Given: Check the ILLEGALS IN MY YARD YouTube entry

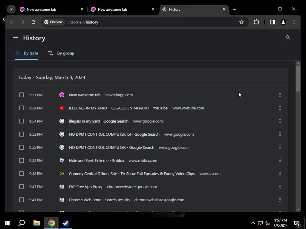Looking at the screenshot, I should coord(22,108).
